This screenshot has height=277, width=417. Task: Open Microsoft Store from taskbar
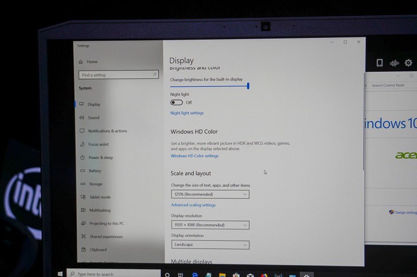pyautogui.click(x=236, y=275)
